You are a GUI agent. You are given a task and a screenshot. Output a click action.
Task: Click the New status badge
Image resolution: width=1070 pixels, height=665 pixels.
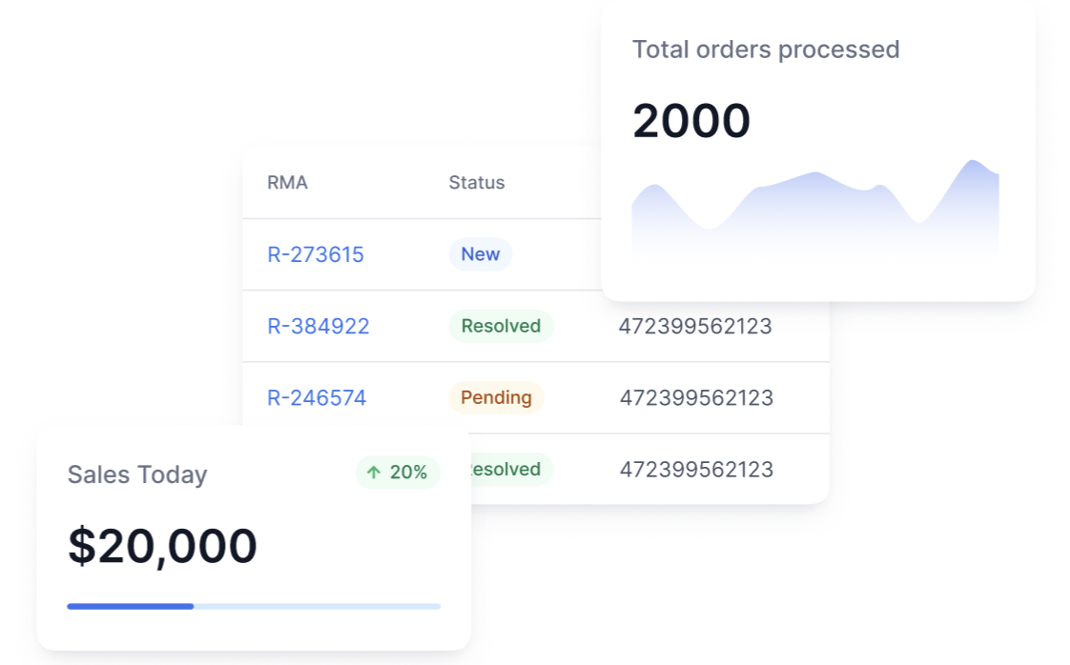481,254
